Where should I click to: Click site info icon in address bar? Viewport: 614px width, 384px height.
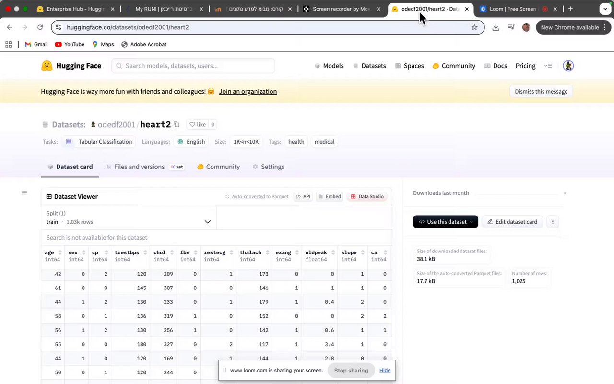point(58,27)
